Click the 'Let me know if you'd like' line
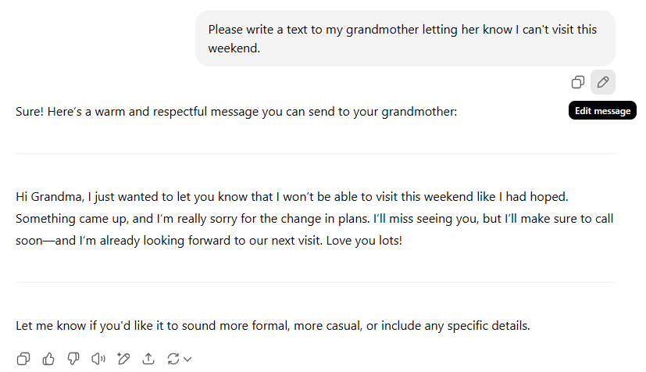Image resolution: width=646 pixels, height=372 pixels. 273,325
